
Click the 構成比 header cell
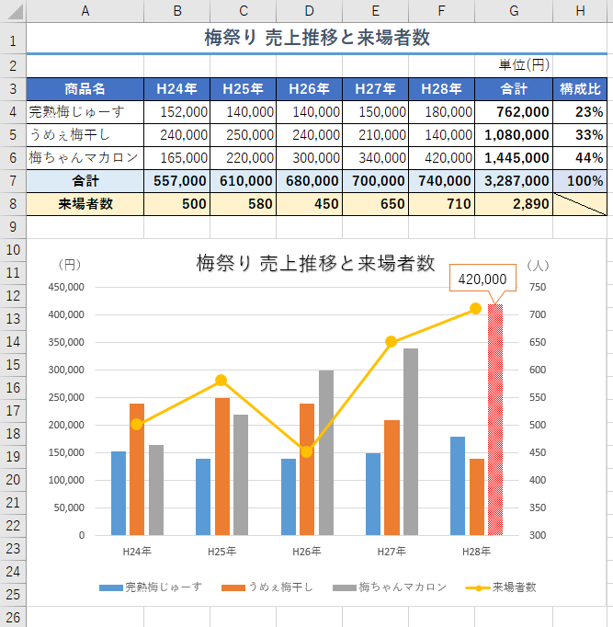[x=580, y=89]
